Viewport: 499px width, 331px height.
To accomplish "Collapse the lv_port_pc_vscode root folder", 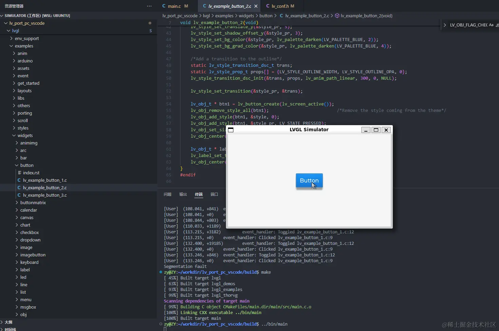I will click(x=5, y=23).
